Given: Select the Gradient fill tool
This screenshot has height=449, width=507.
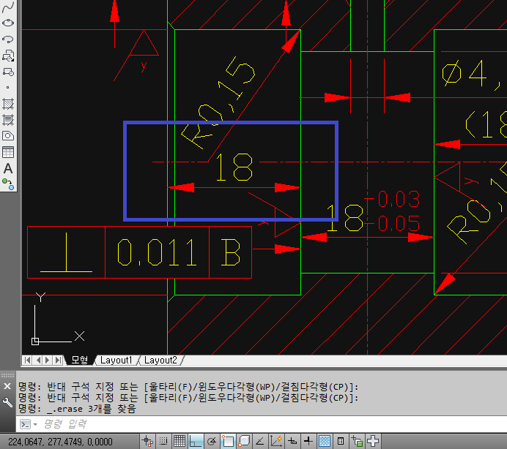Looking at the screenshot, I should click(x=8, y=120).
